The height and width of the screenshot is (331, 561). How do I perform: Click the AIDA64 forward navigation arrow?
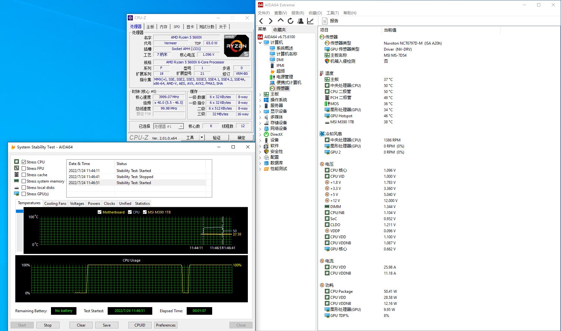pos(270,21)
